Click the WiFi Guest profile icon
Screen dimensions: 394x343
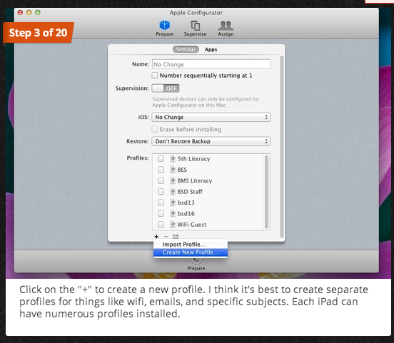pos(173,224)
